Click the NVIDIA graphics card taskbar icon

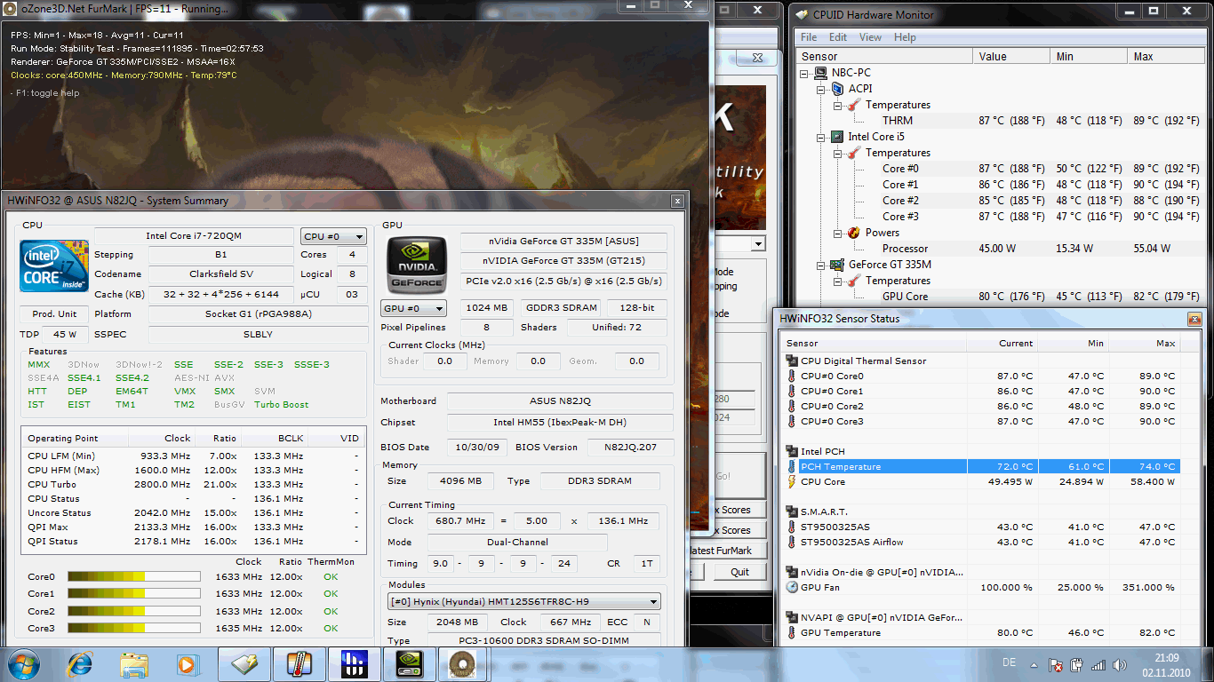click(408, 664)
